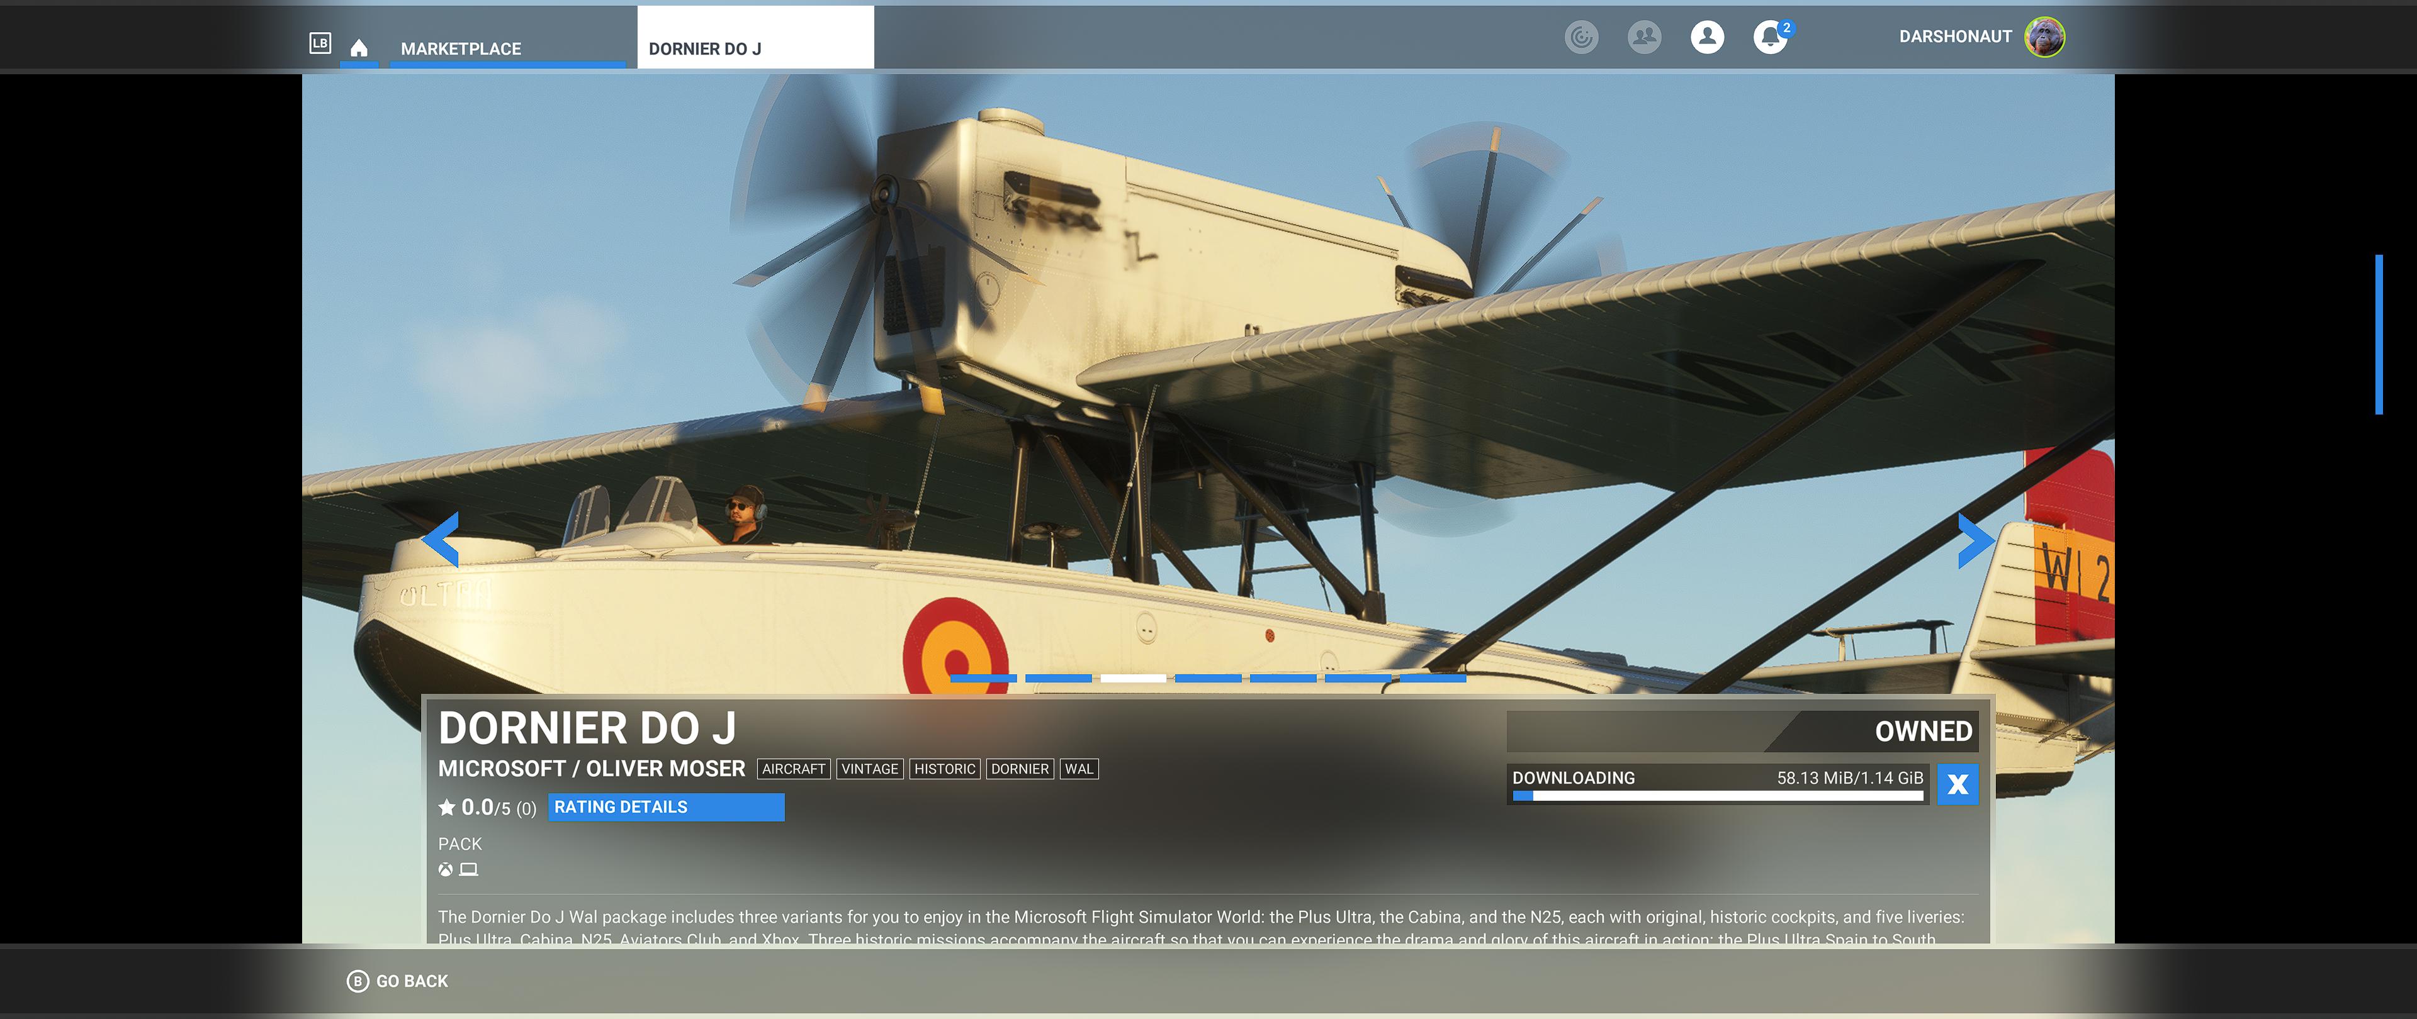Open the profile person icon

pos(1707,36)
